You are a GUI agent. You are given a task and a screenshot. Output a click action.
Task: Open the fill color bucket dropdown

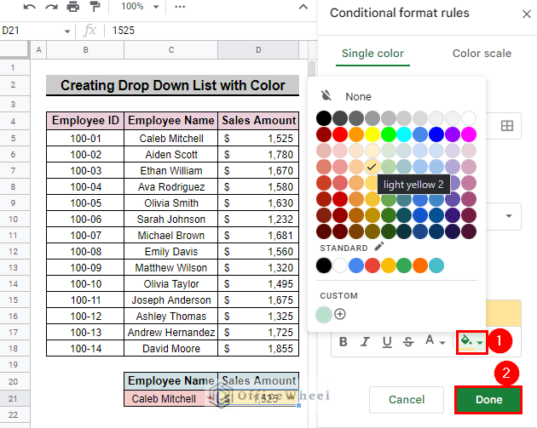pyautogui.click(x=471, y=342)
